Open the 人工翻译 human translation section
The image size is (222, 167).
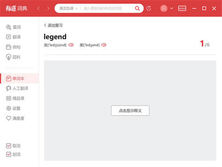pyautogui.click(x=17, y=88)
